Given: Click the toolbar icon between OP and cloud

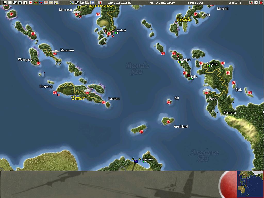Looking at the screenshot, I should 87,2.
